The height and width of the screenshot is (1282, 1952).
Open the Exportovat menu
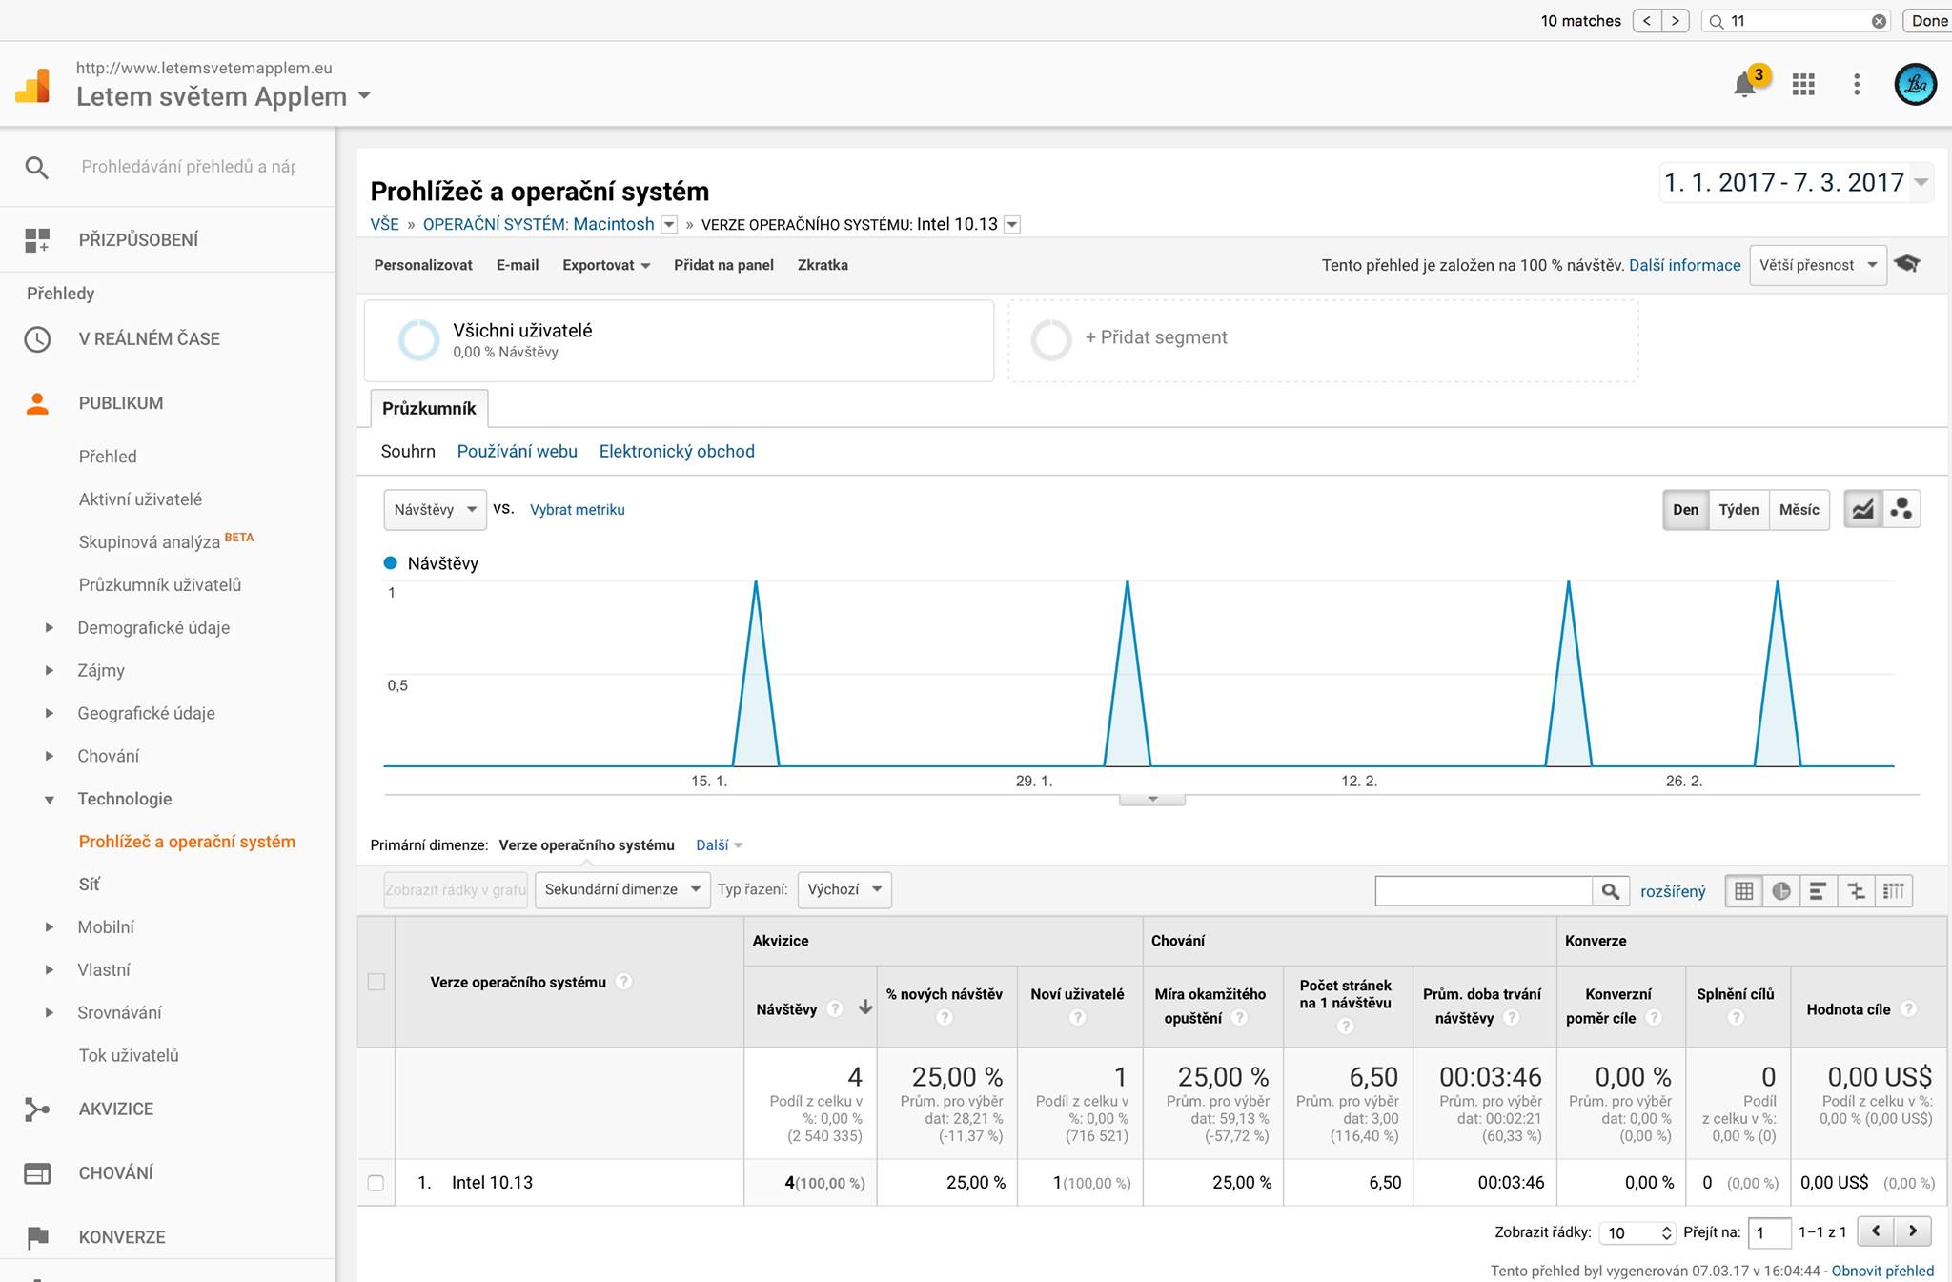pos(605,265)
